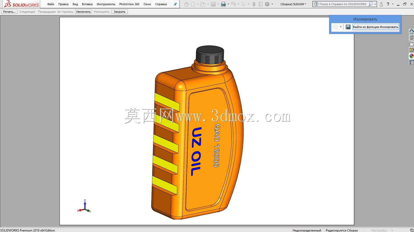Image resolution: width=414 pixels, height=232 pixels.
Task: Click the user login icon
Action: tap(381, 4)
